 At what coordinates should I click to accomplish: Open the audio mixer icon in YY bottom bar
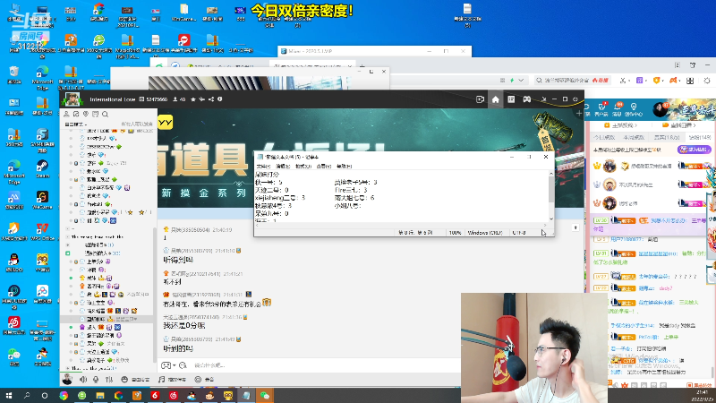tap(109, 379)
